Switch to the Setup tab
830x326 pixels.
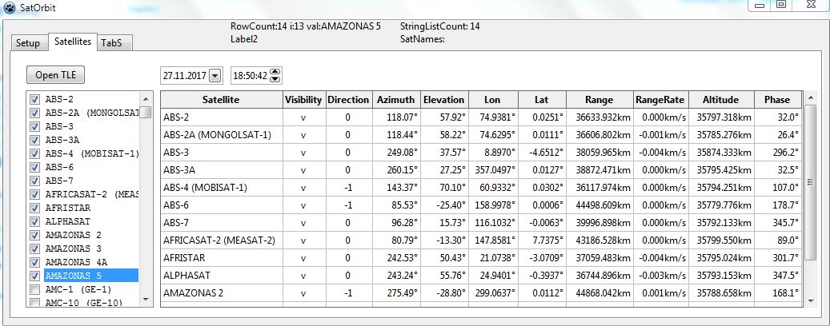coord(28,43)
